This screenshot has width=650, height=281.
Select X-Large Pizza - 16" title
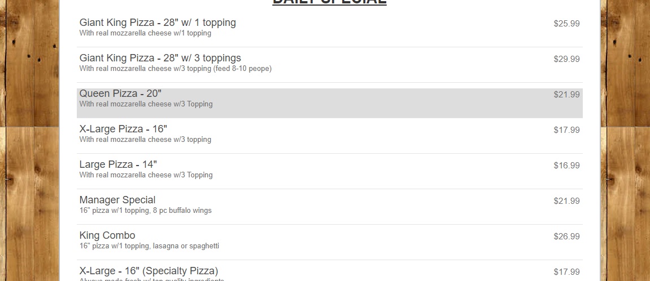click(x=123, y=130)
